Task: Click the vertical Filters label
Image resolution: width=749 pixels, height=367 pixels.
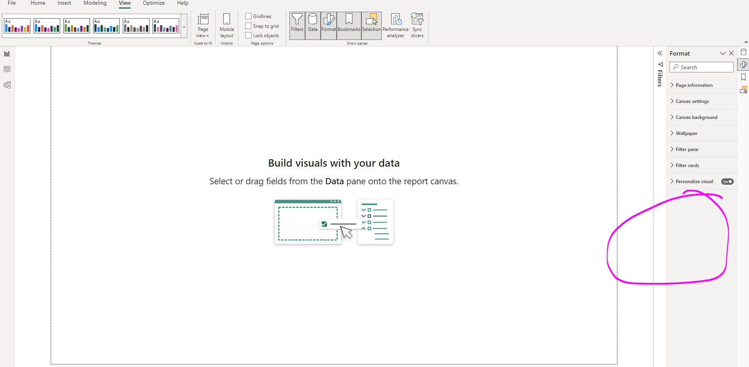Action: [660, 78]
